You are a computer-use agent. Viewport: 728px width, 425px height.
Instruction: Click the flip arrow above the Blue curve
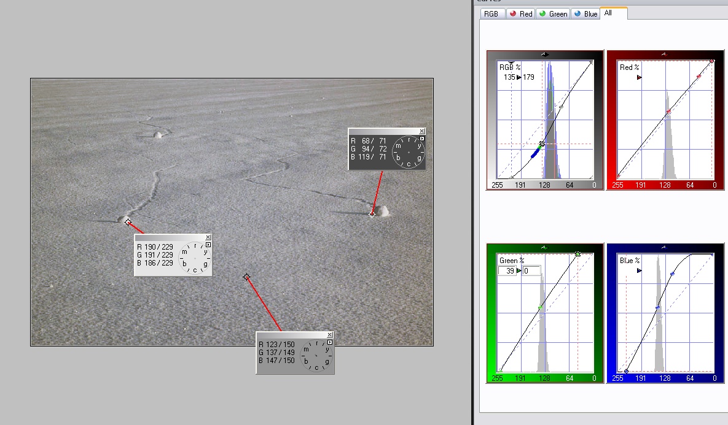pos(663,248)
